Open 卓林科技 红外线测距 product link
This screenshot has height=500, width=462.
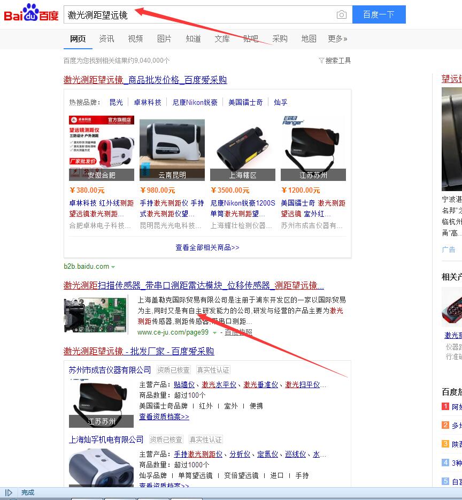pyautogui.click(x=101, y=208)
